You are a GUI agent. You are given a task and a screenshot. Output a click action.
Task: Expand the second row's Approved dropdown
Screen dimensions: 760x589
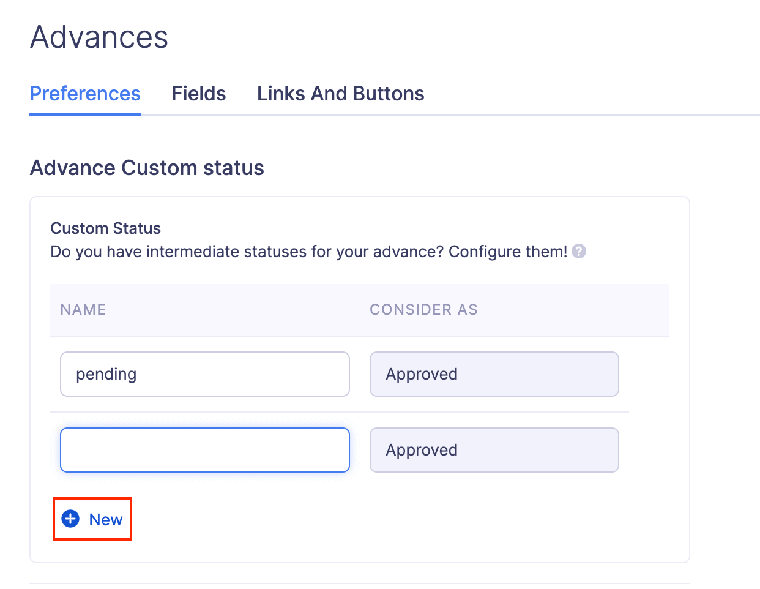coord(494,450)
